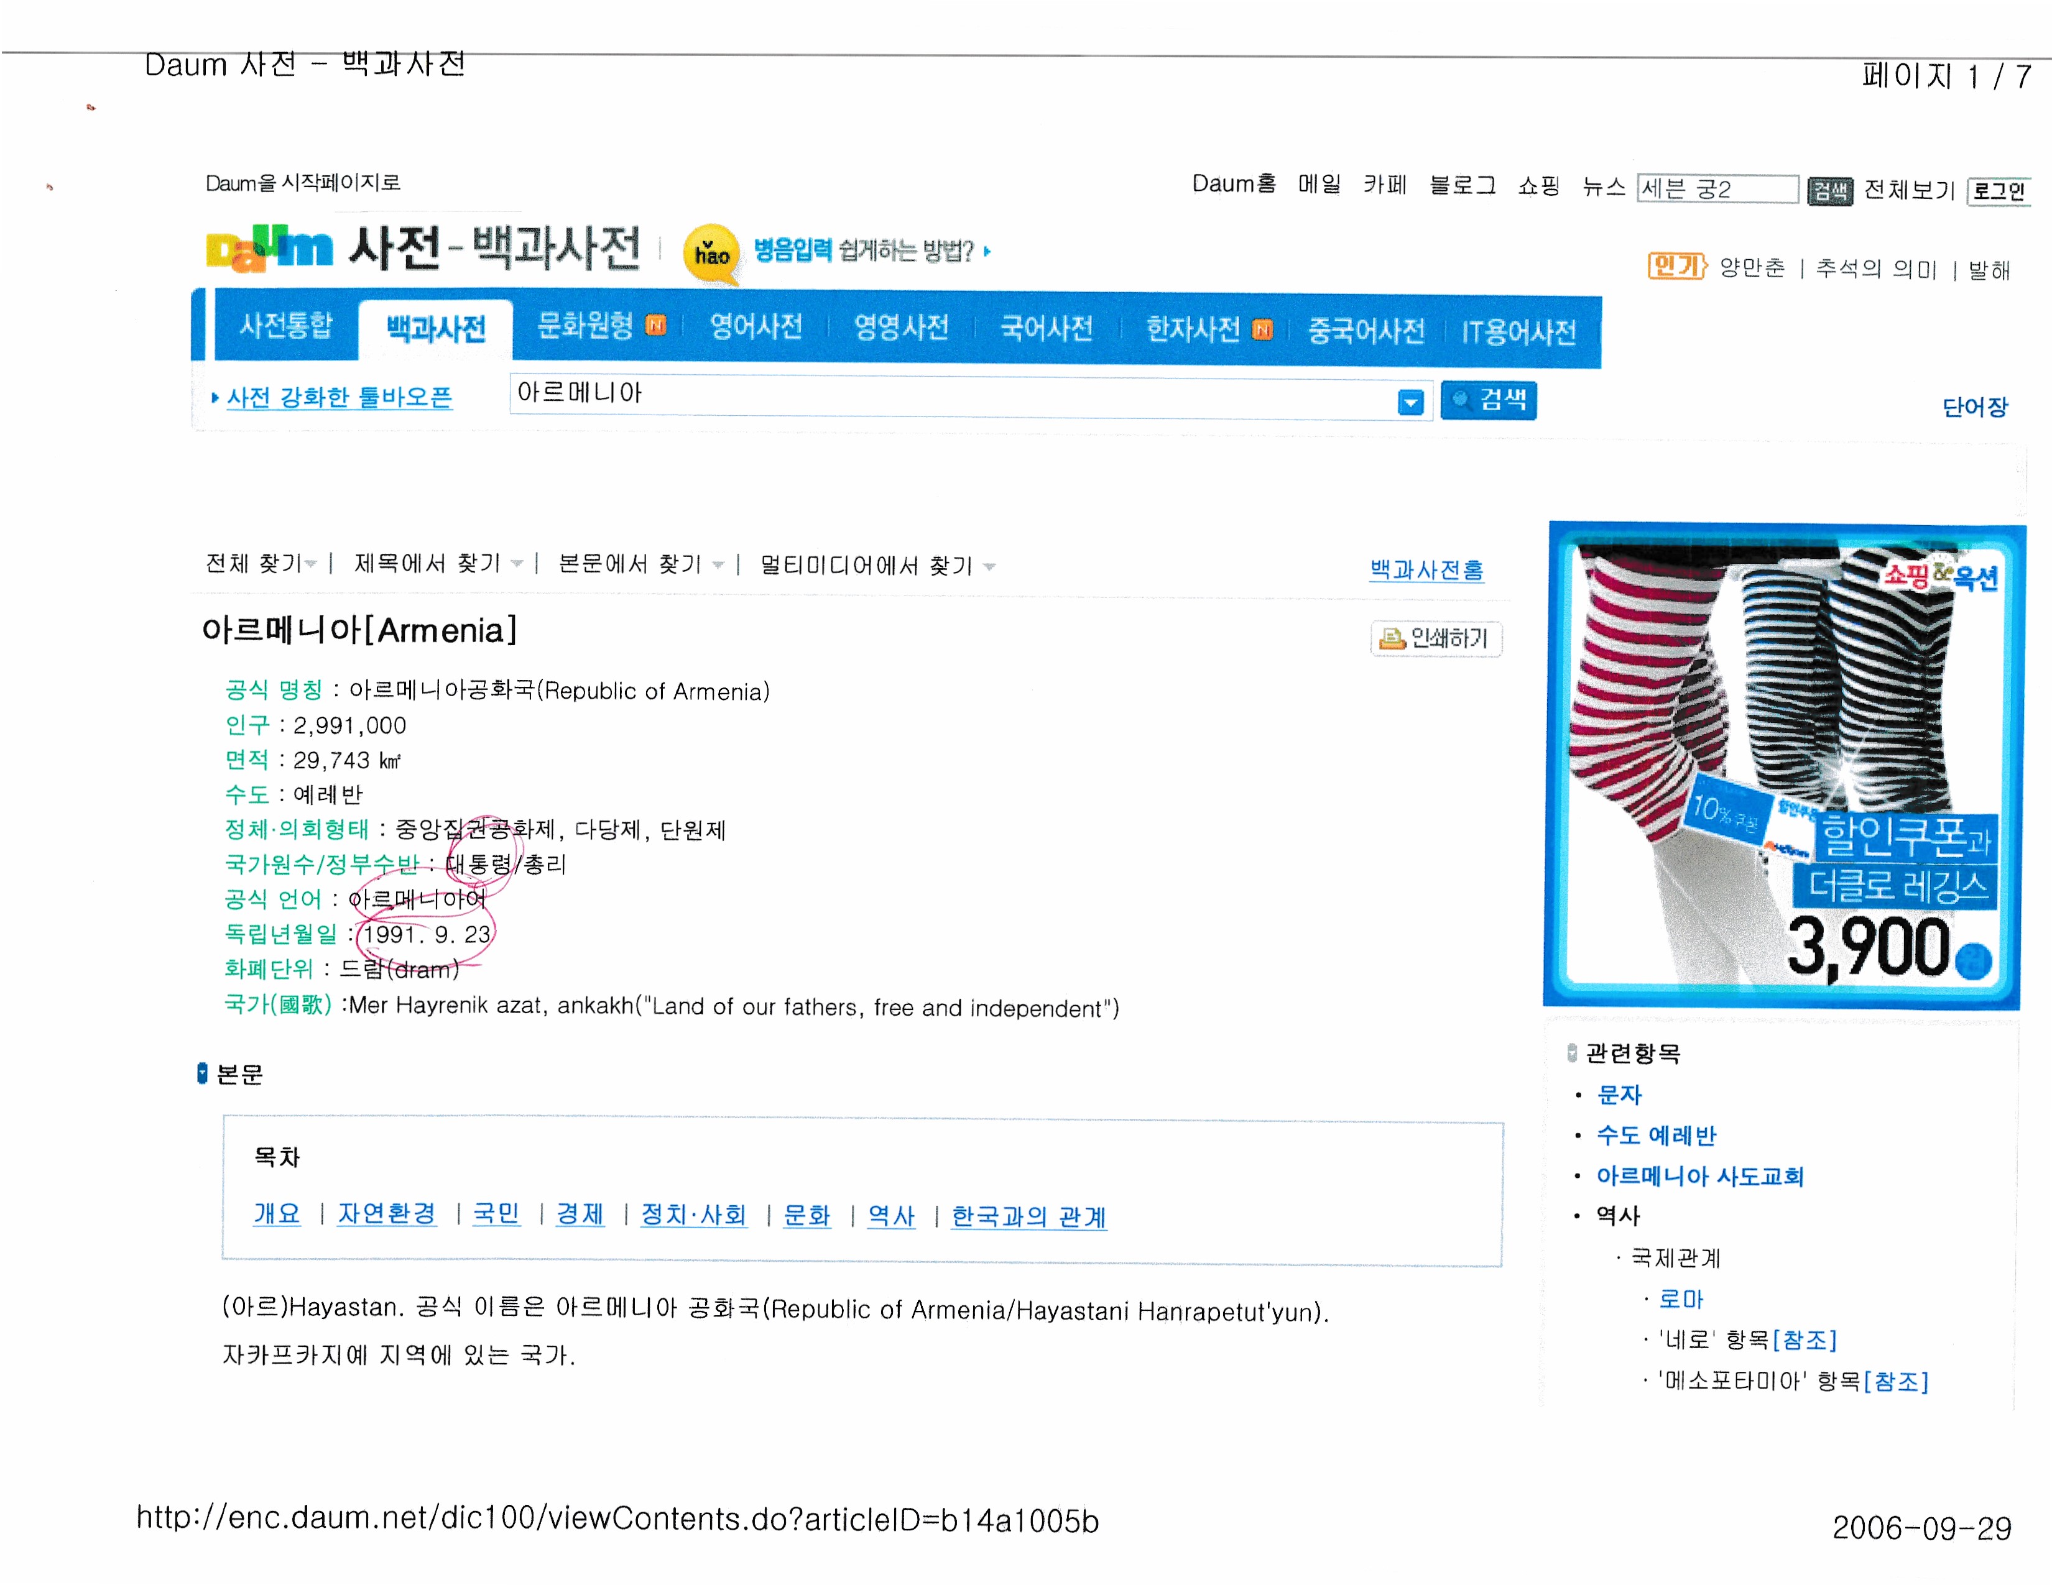The height and width of the screenshot is (1585, 2052).
Task: Expand the 본문에서 찾기 dropdown
Action: click(x=718, y=564)
